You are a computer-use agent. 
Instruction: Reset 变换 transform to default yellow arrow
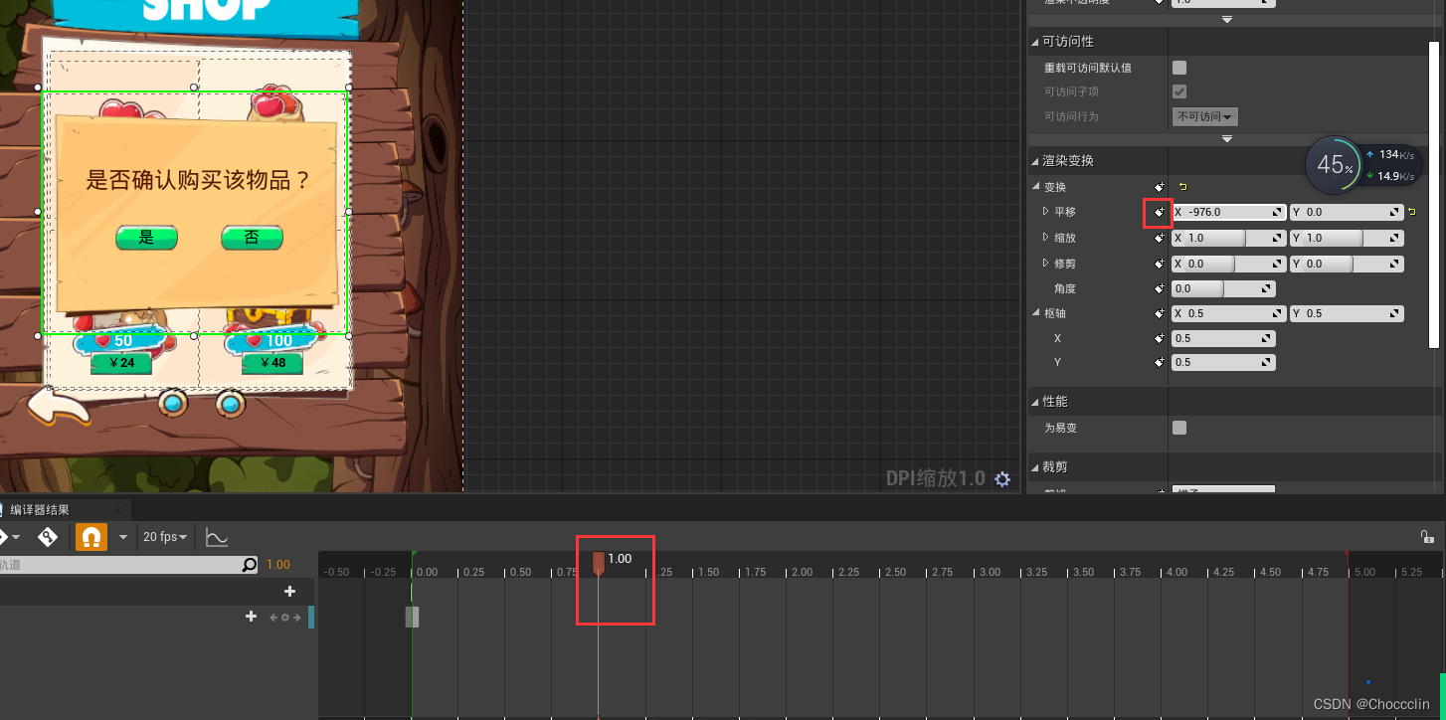[1182, 187]
